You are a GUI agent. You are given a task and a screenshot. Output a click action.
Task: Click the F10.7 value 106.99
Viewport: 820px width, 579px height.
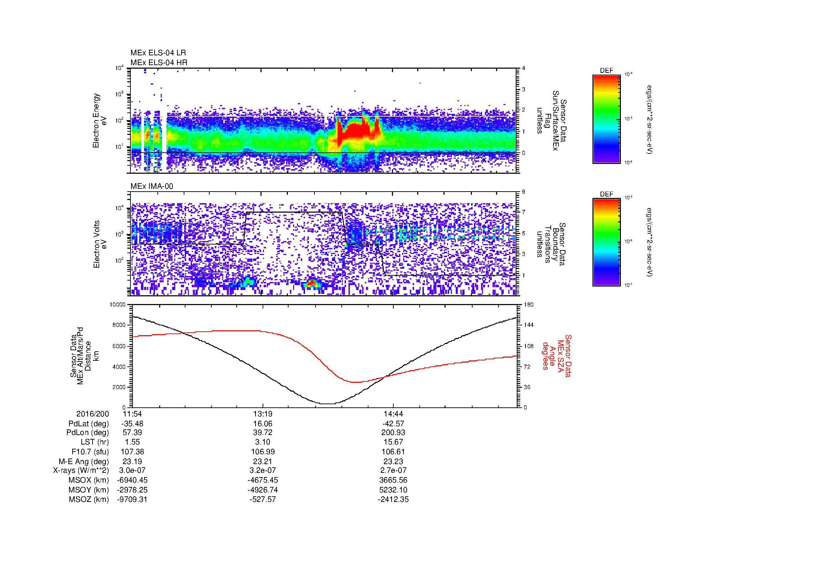tap(263, 452)
